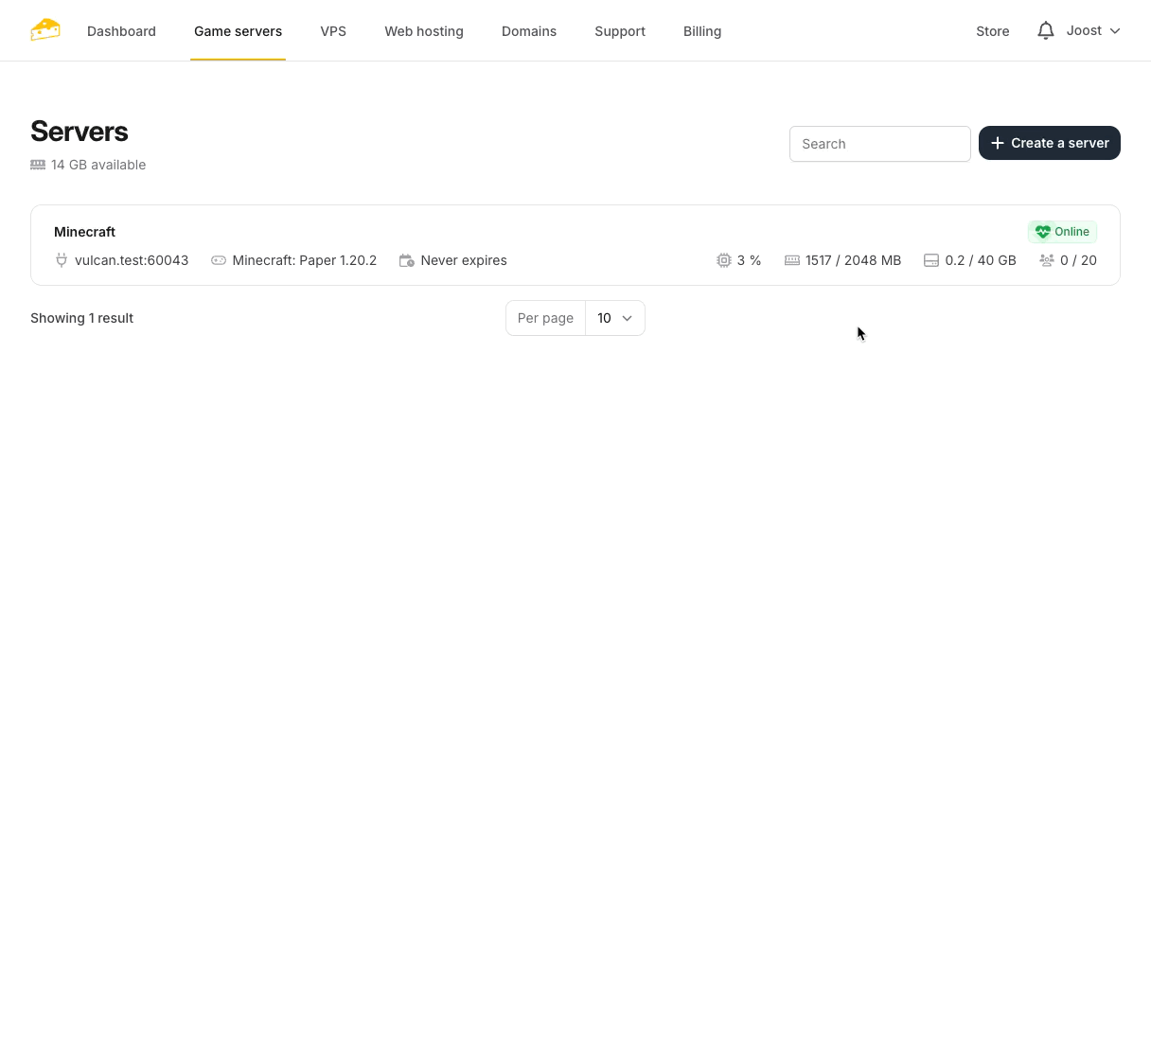Focus the Search input field

point(879,144)
